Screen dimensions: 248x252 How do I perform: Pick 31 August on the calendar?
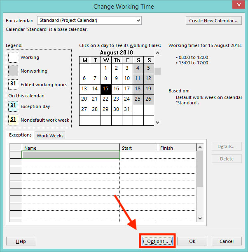point(127,109)
